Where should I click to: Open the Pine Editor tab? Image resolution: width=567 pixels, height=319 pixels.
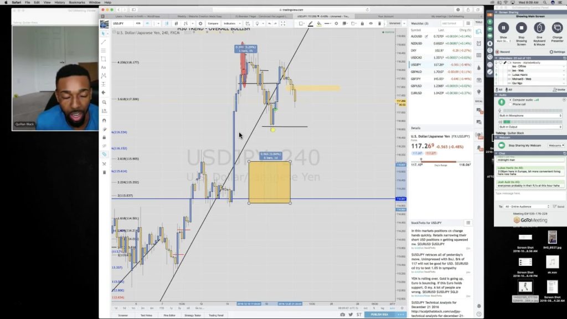tap(169, 315)
